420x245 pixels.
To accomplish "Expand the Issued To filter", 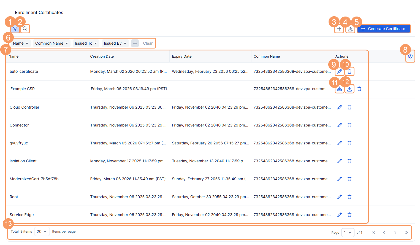I will [86, 43].
